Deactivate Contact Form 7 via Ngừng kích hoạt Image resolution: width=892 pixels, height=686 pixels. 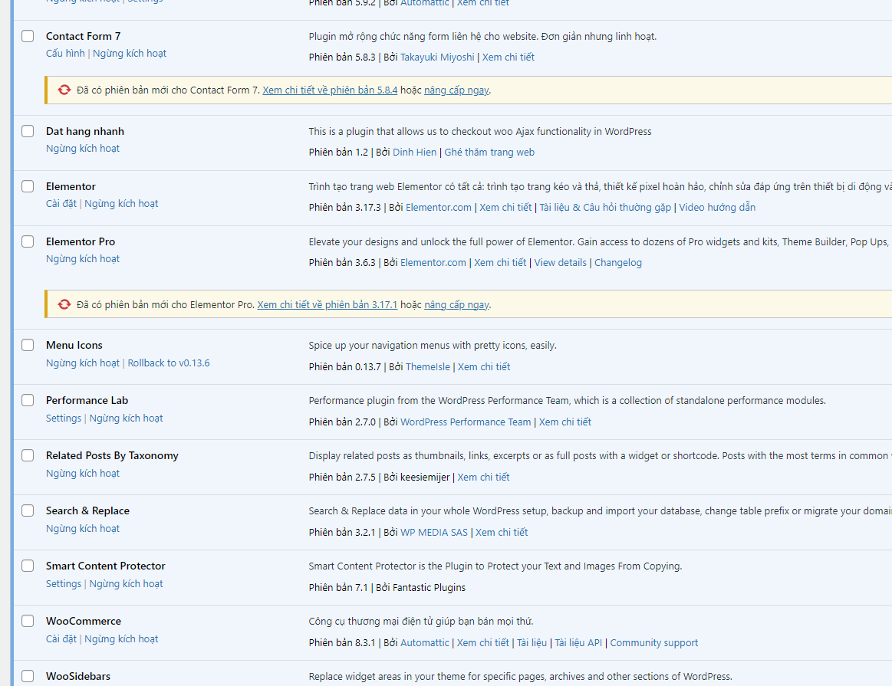point(130,54)
